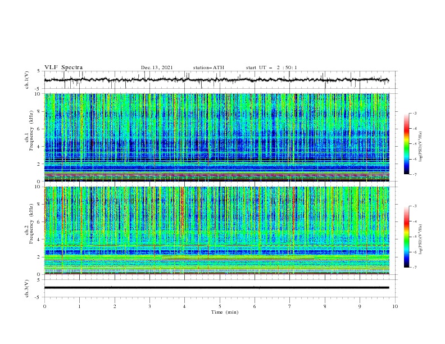This screenshot has height=344, width=445.
Task: Click the "5" tick on the ch.3(V) axis
Action: tap(39, 279)
